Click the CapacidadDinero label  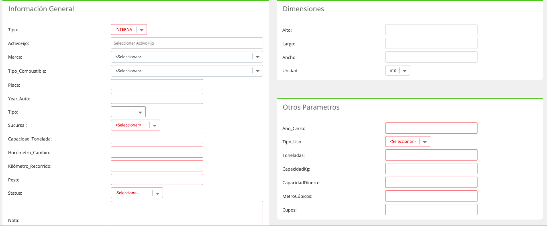[300, 183]
